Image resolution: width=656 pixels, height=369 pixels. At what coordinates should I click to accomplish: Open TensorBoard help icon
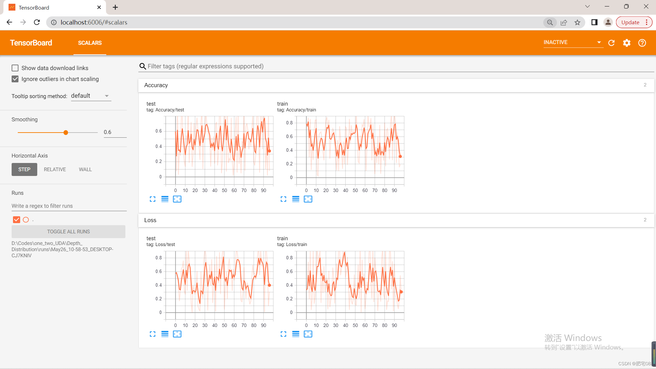[x=642, y=43]
